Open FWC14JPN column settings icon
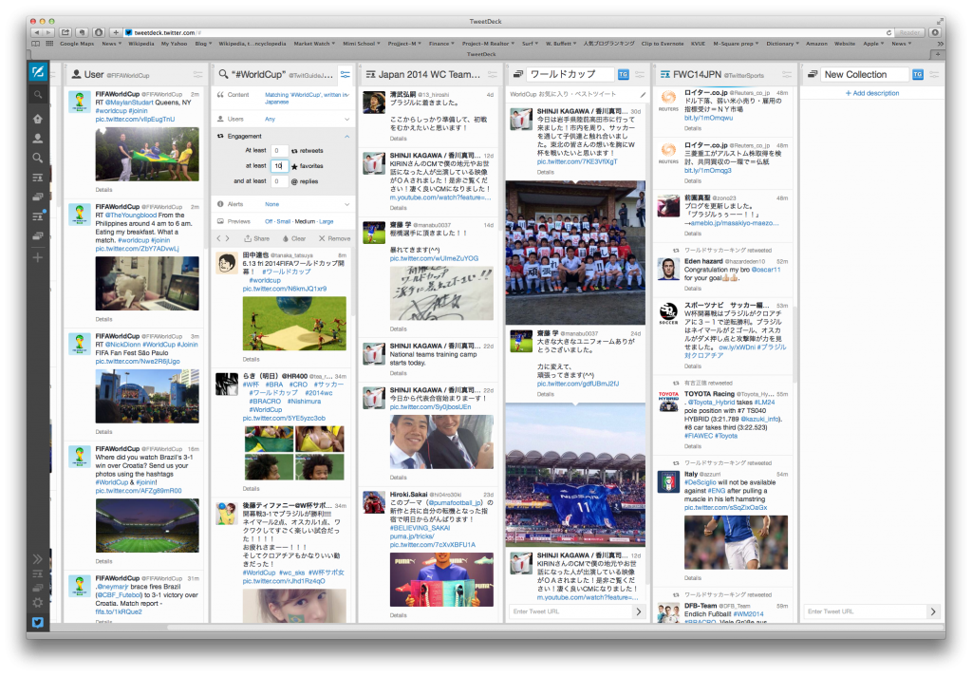 [x=787, y=74]
